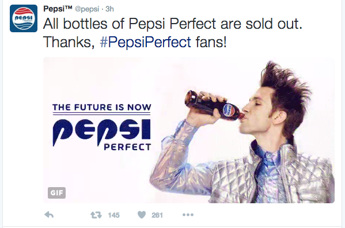Viewport: 345px width, 228px height.
Task: Retweet using the retweet arrows icon
Action: point(96,215)
